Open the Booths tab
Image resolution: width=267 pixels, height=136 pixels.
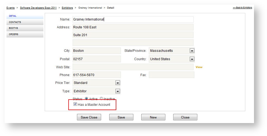pyautogui.click(x=24, y=28)
